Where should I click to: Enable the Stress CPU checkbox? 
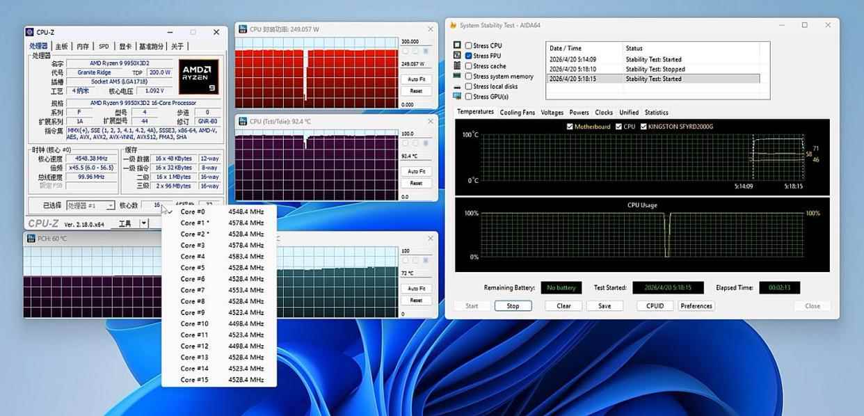pos(468,46)
